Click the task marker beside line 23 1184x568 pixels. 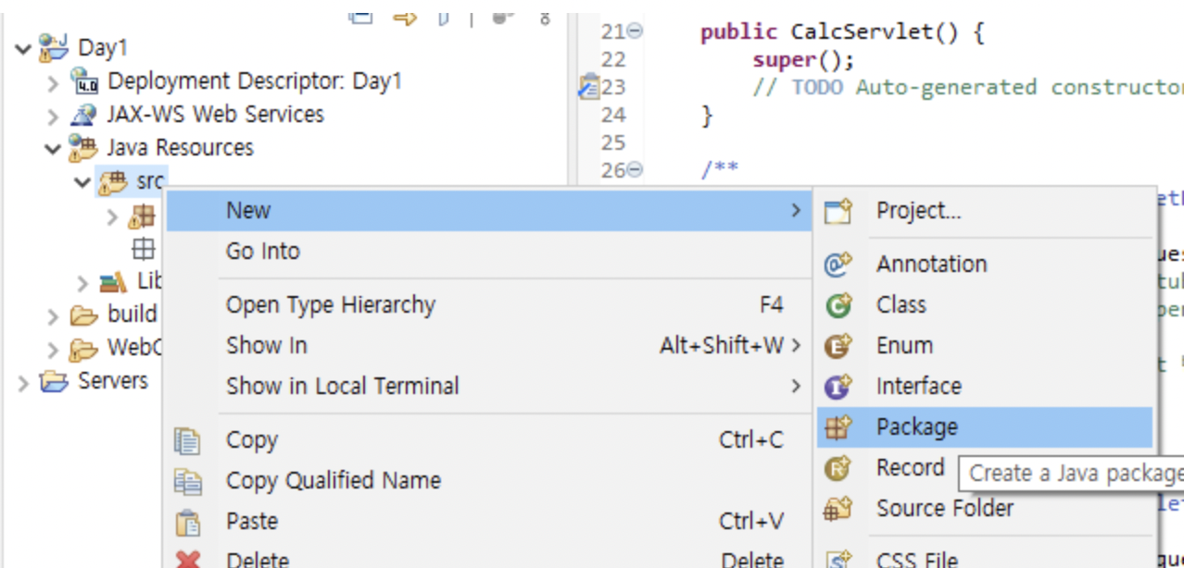[x=587, y=88]
